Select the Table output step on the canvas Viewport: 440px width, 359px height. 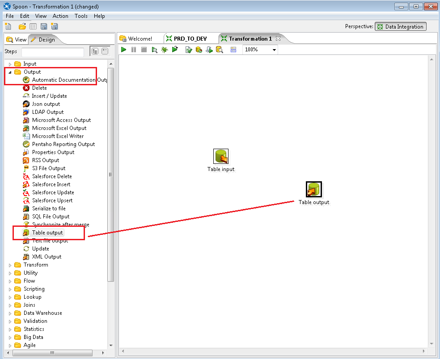click(x=313, y=189)
